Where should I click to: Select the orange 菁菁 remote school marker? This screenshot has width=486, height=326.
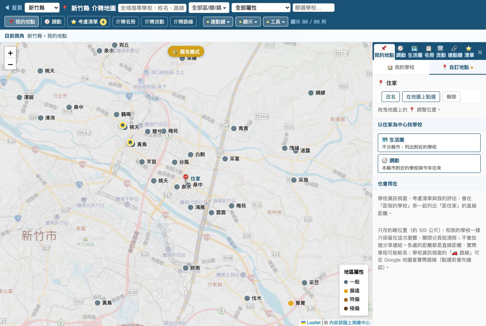tap(291, 303)
